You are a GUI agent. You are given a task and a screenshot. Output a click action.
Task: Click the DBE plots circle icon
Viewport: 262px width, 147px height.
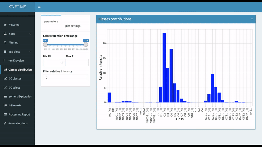[5, 52]
